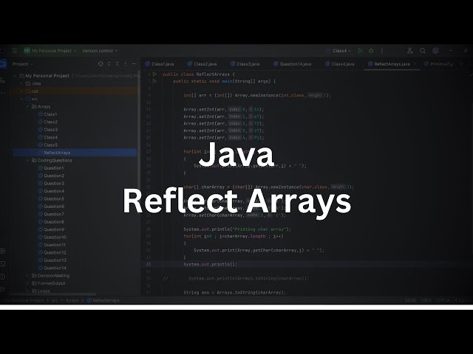The width and height of the screenshot is (473, 354).
Task: Collapse the CodingQuestions package
Action: pyautogui.click(x=27, y=161)
